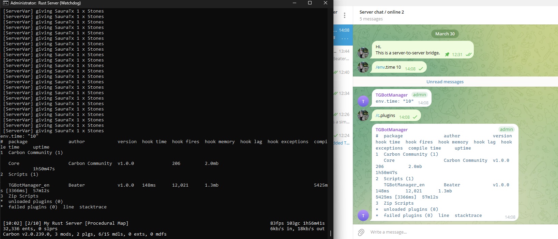558x239 pixels.
Task: Click the purple T avatar beside the plugins list message
Action: pos(363,216)
